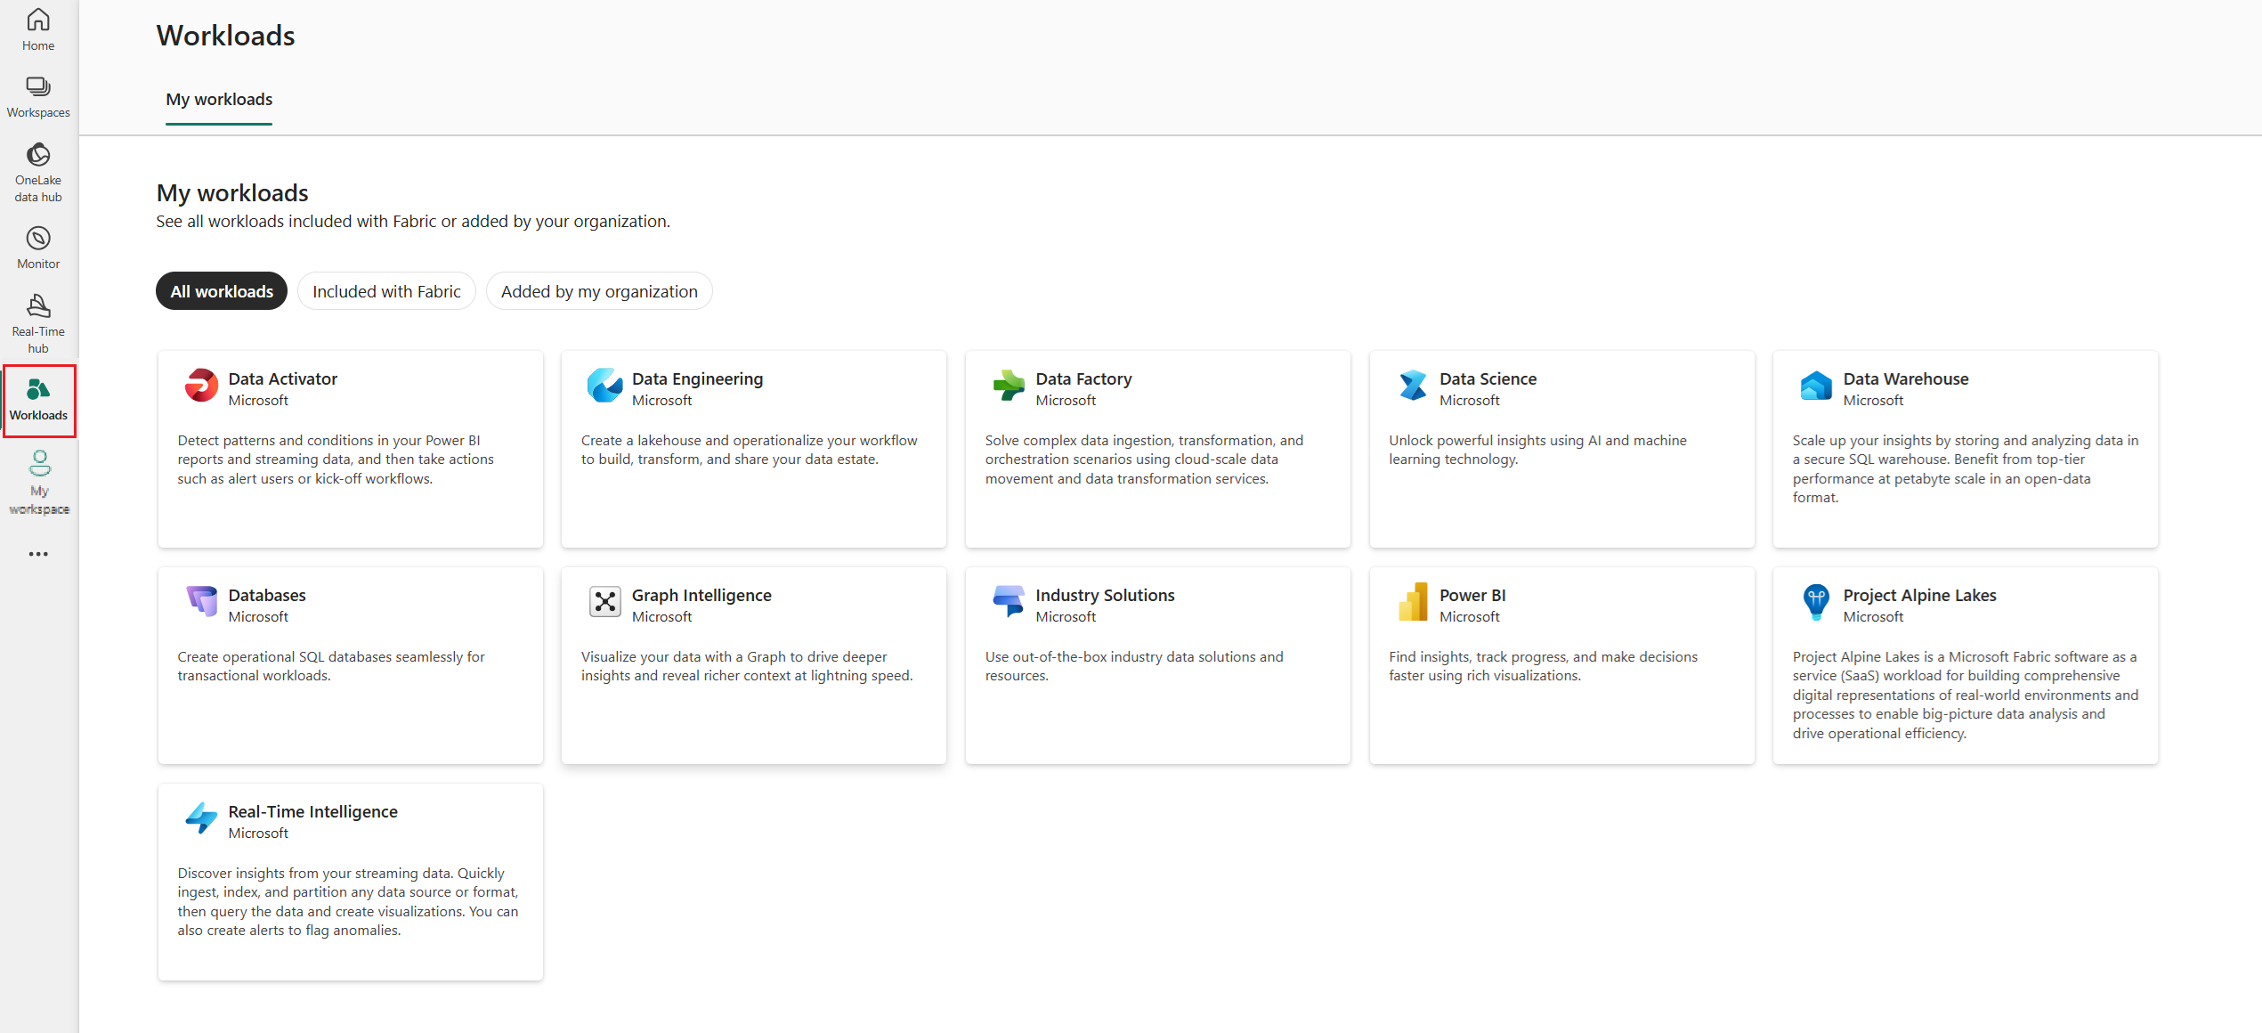
Task: Open the Data Factory workload title
Action: 1083,378
